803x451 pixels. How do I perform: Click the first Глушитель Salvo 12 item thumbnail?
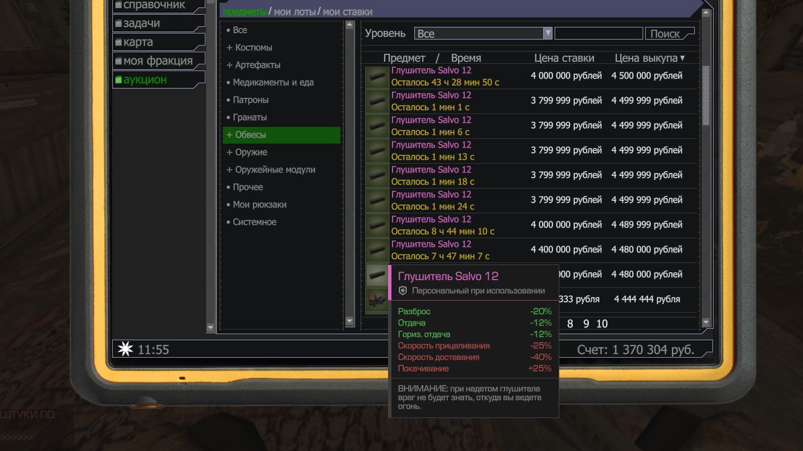click(377, 77)
